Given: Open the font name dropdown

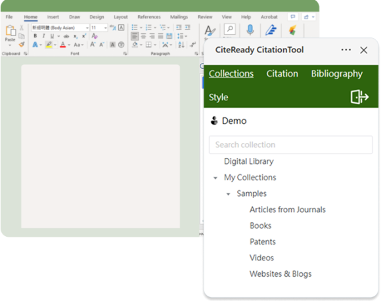Looking at the screenshot, I should pos(87,28).
